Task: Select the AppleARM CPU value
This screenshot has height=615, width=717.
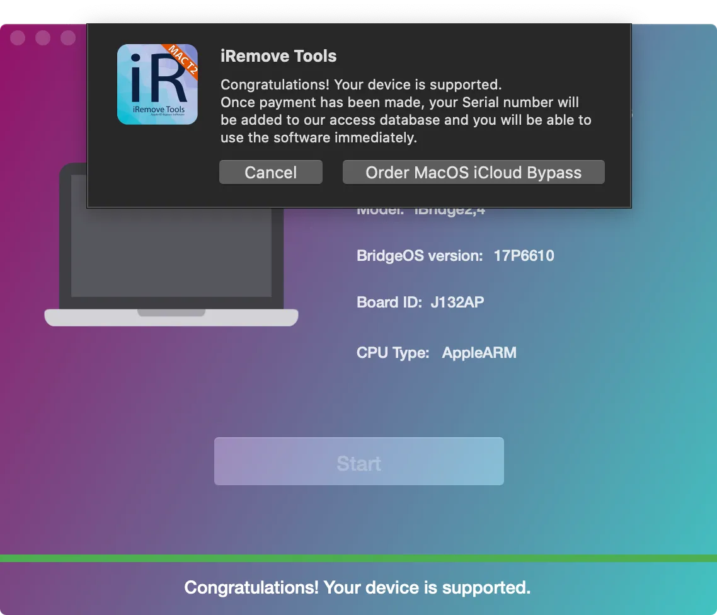Action: pos(479,353)
